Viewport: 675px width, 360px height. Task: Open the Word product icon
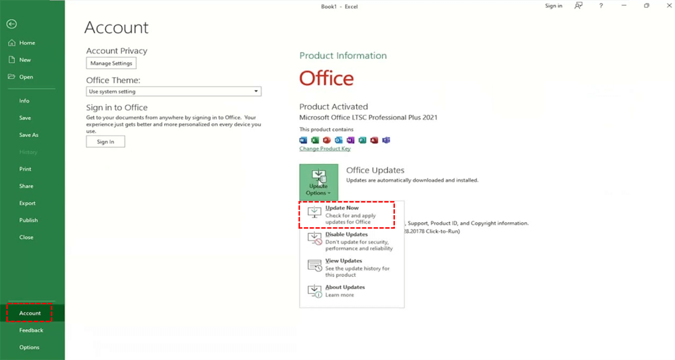[303, 140]
